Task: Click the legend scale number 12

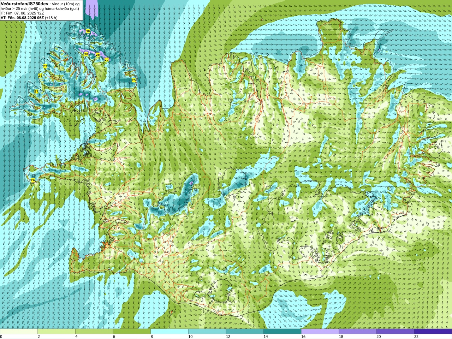Action: 228,337
